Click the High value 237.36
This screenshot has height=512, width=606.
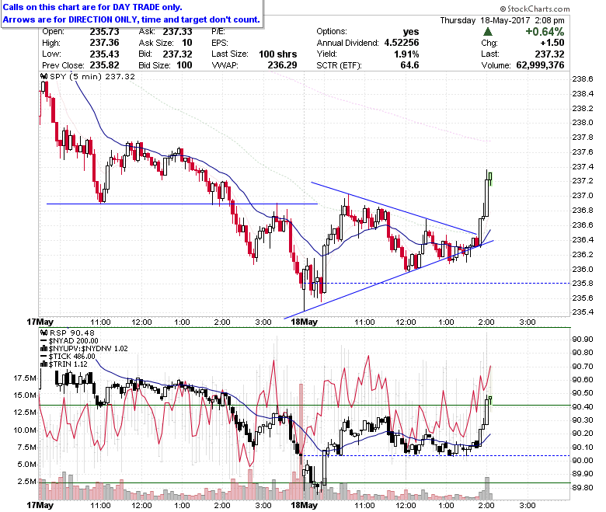(x=104, y=43)
